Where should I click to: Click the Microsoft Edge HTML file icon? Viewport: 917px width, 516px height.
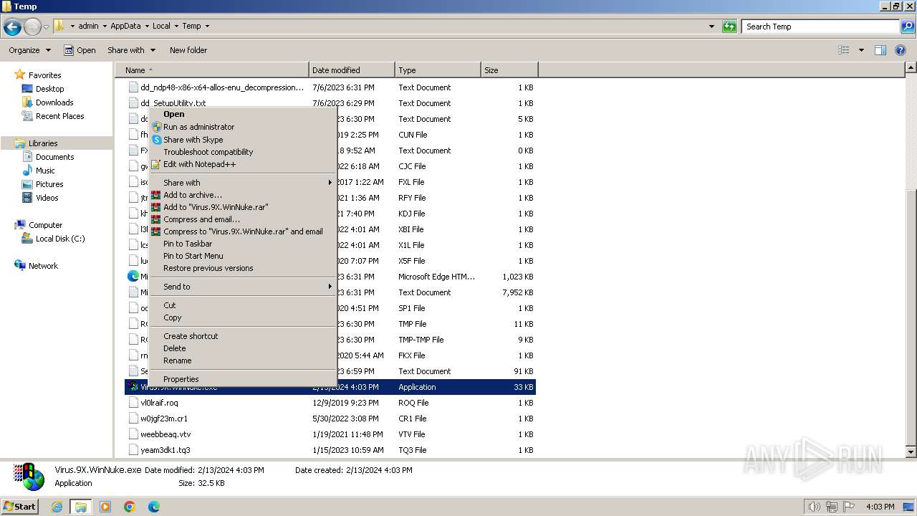click(x=133, y=276)
